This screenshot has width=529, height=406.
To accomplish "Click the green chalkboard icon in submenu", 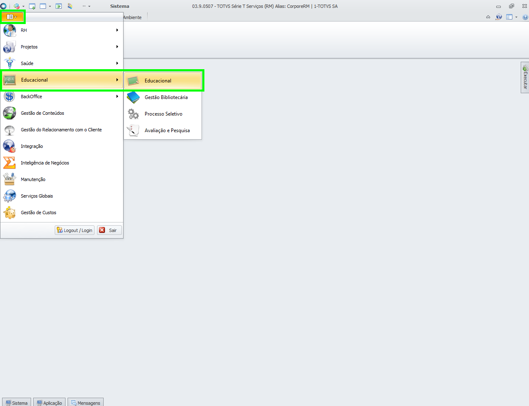I will point(133,81).
